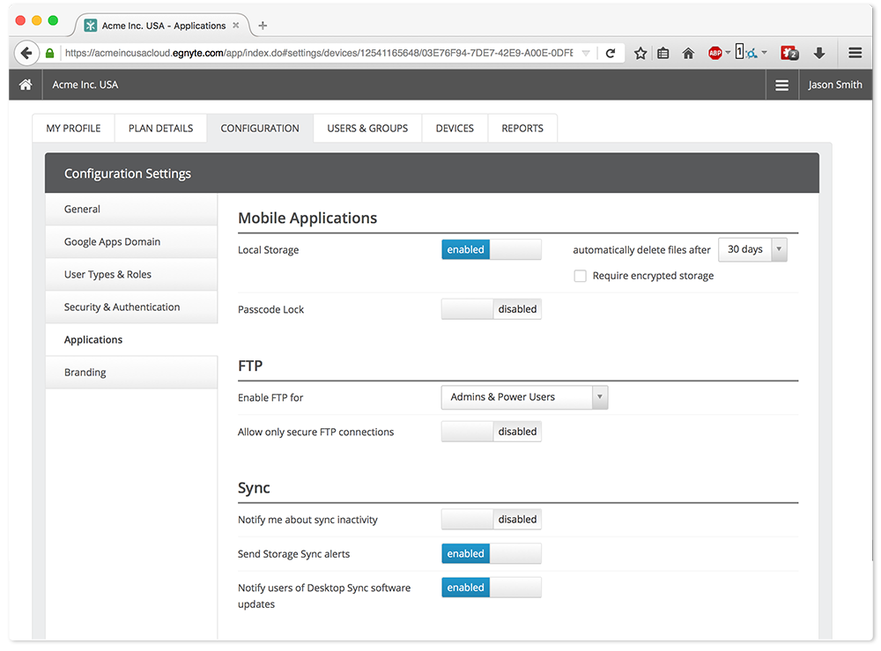Open the Egnyte hamburger menu beside Jason Smith
881x651 pixels.
(x=781, y=85)
